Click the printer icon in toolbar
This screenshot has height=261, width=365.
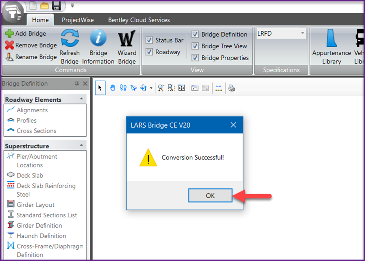point(231,88)
